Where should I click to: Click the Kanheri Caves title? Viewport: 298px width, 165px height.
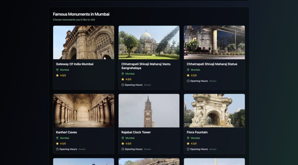click(x=66, y=132)
